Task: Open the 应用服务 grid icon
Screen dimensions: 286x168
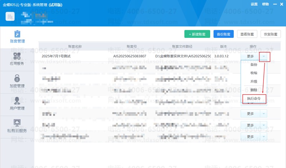Action: [17, 56]
